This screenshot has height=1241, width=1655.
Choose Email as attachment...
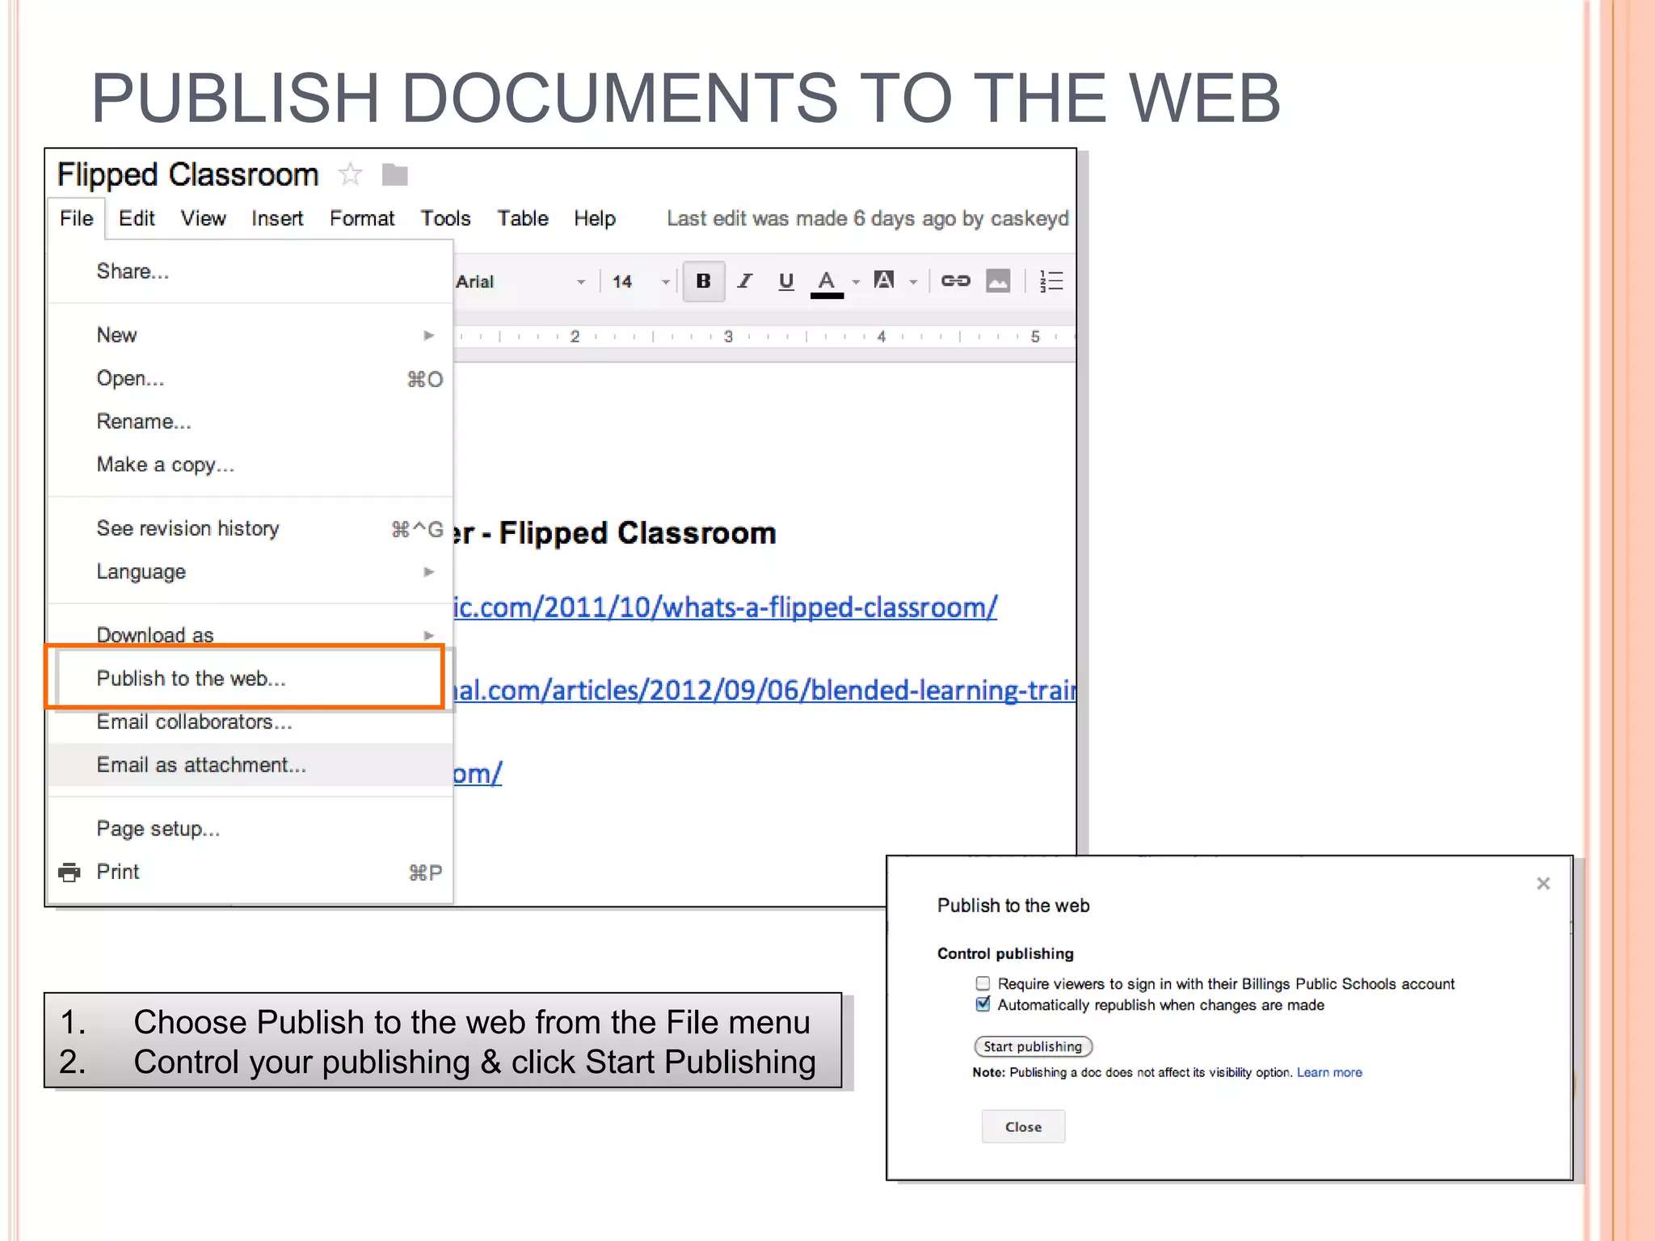point(251,765)
